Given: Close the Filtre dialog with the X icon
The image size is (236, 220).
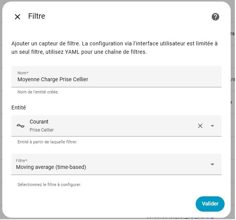Looking at the screenshot, I should pos(18,17).
